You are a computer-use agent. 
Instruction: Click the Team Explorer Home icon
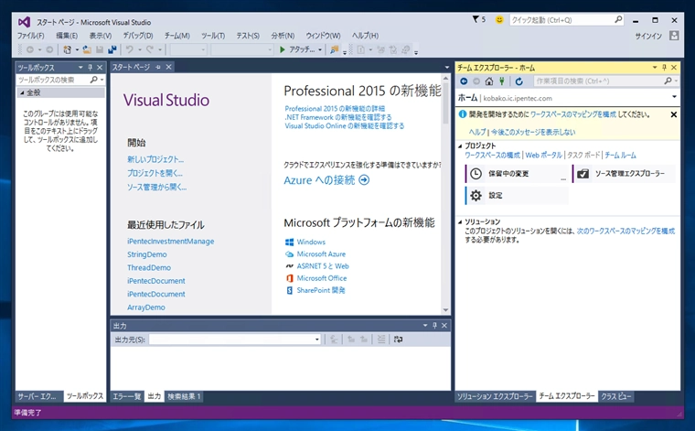489,81
